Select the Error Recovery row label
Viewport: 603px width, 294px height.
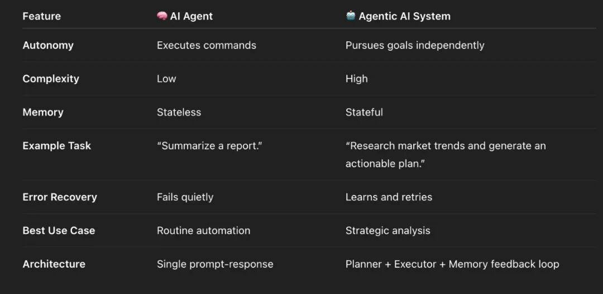pos(60,197)
